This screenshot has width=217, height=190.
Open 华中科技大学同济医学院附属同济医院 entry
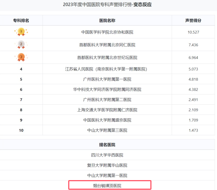point(107,89)
